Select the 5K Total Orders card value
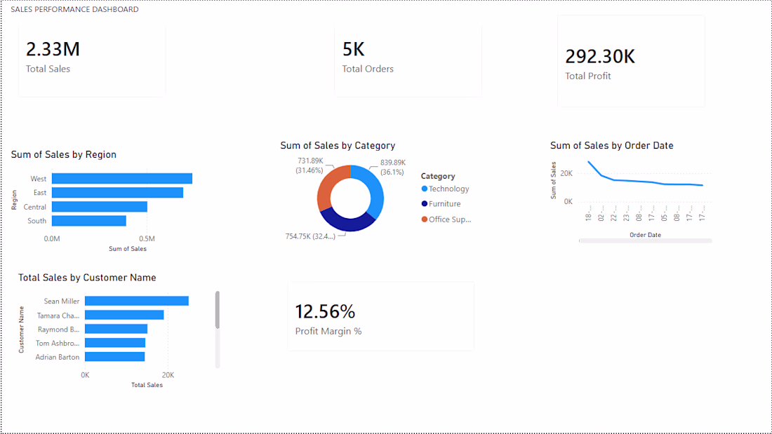772x434 pixels. coord(354,49)
